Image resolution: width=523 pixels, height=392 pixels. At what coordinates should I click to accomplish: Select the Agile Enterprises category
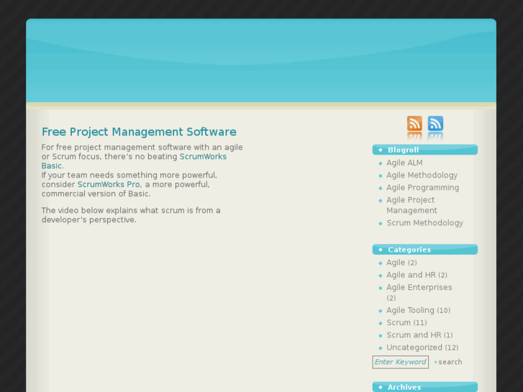[419, 287]
